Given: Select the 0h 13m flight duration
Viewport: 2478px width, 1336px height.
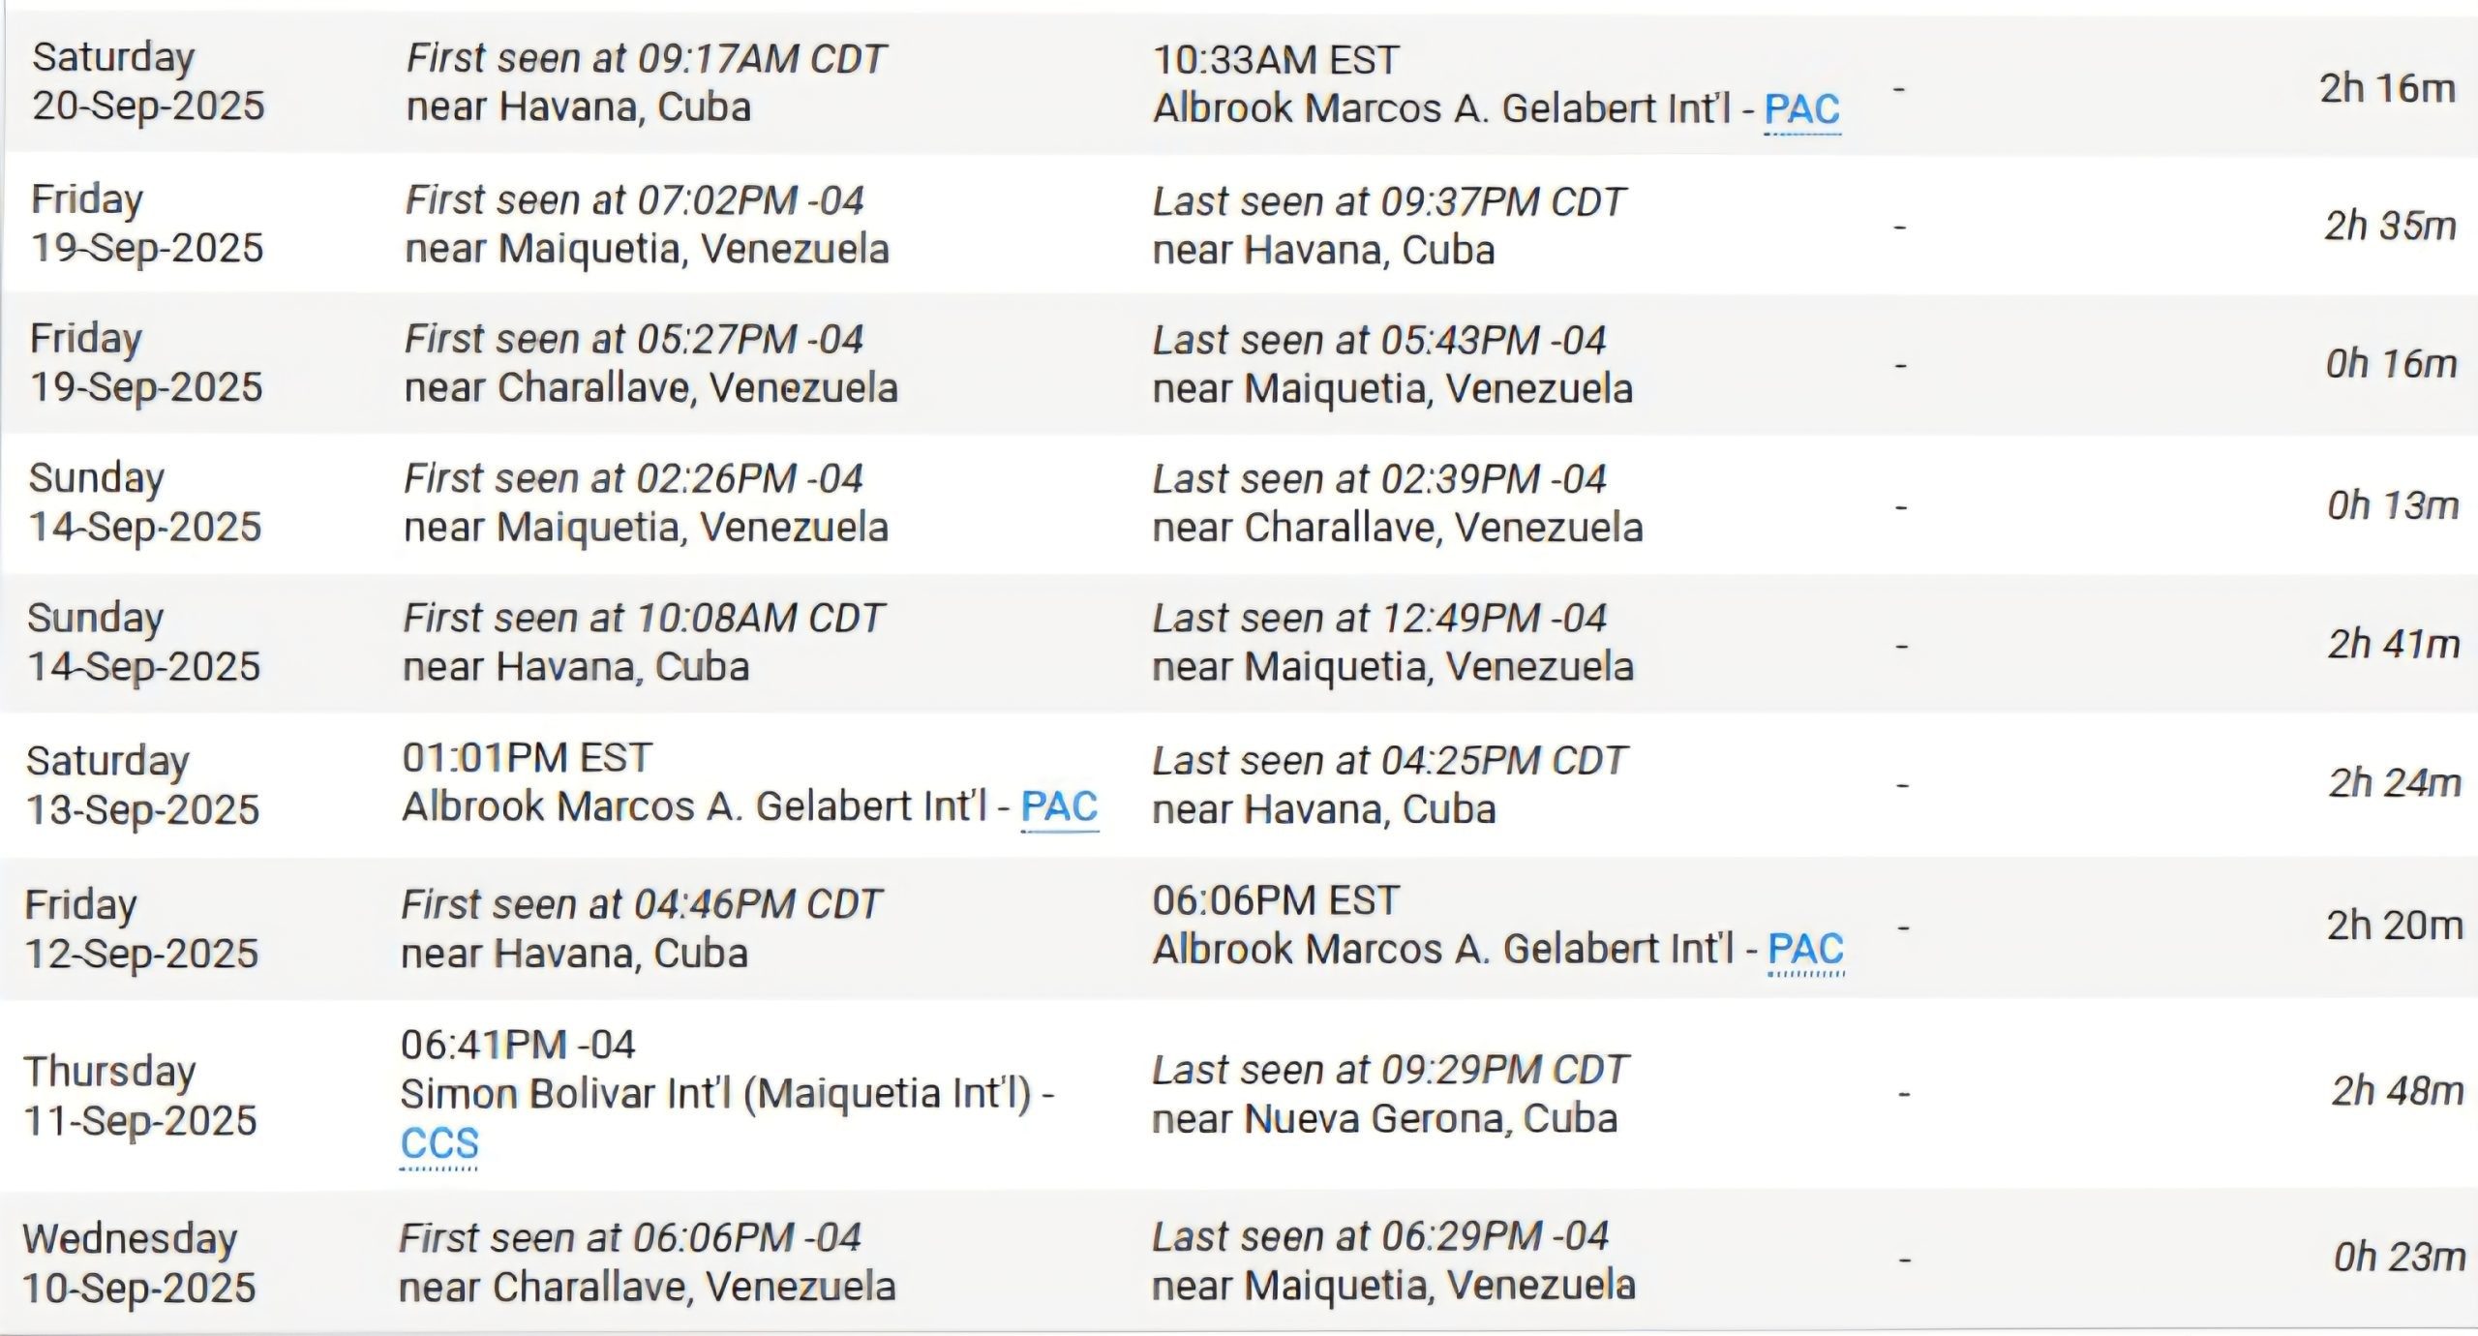Looking at the screenshot, I should [x=2393, y=505].
